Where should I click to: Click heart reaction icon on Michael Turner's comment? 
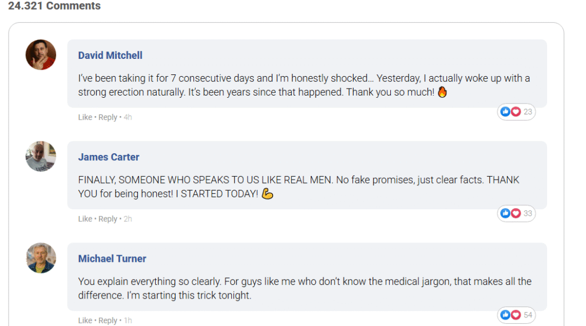[x=515, y=315]
